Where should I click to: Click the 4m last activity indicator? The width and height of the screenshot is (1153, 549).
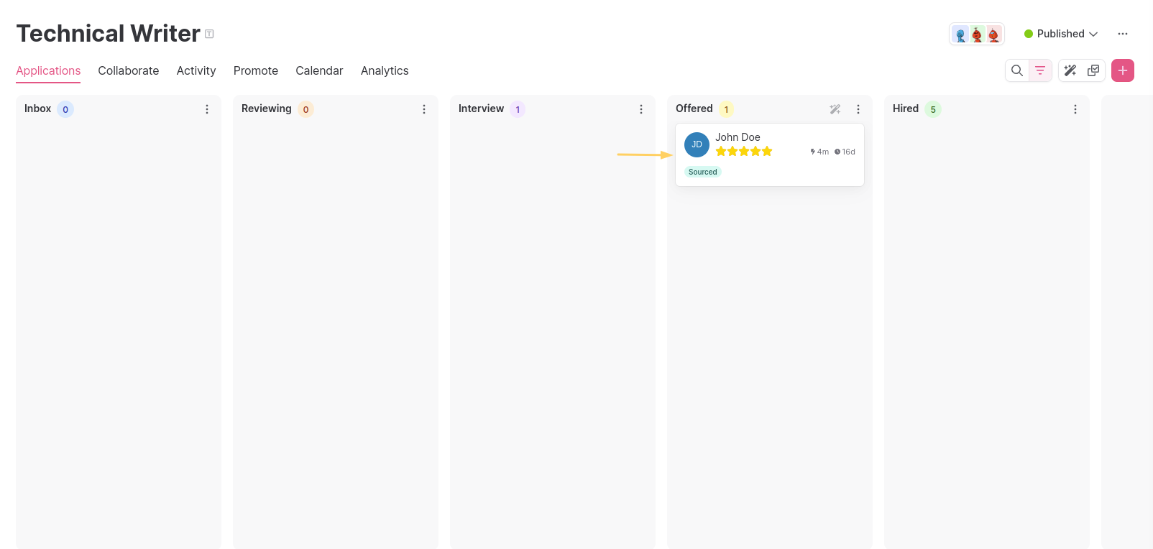pyautogui.click(x=819, y=152)
